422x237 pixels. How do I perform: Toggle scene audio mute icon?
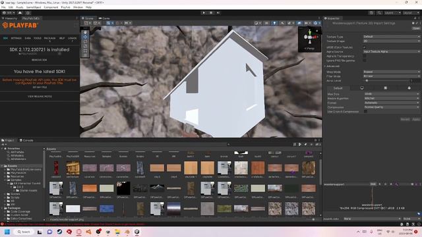click(282, 23)
